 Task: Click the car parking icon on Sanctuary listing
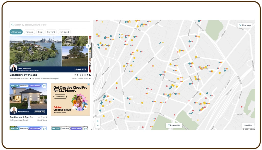pos(85,75)
